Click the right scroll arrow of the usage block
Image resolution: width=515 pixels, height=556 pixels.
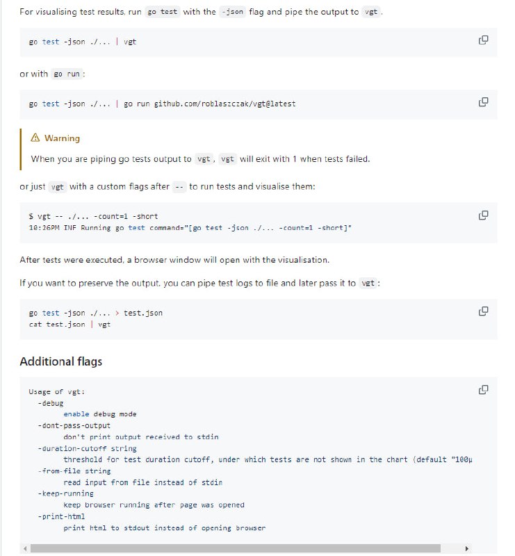click(x=466, y=548)
